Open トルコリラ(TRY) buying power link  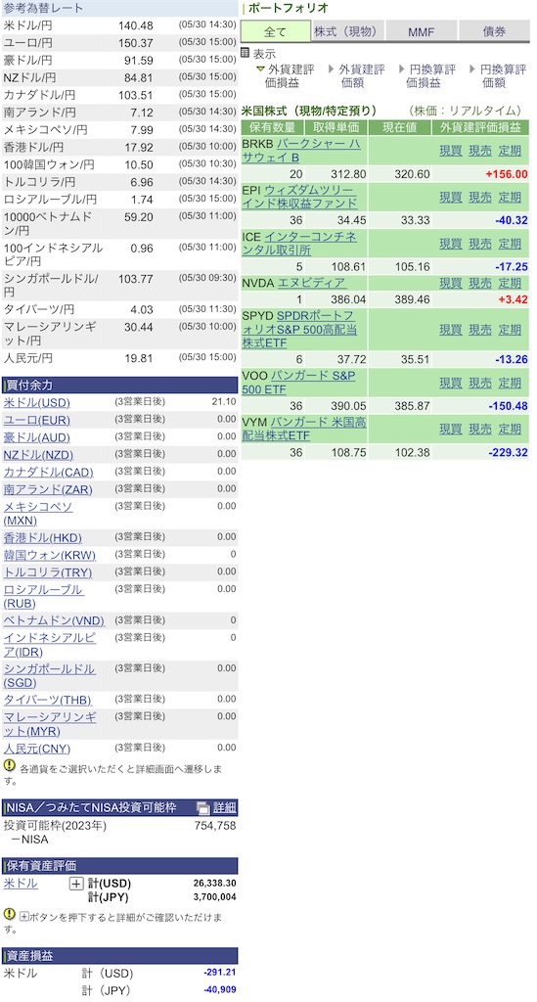[x=48, y=571]
